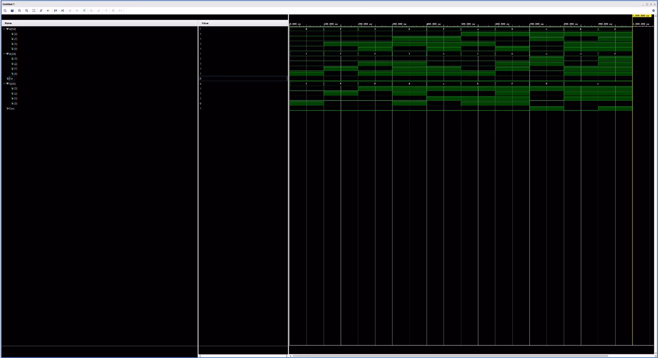Click the Cin value field showing 0

pos(243,79)
